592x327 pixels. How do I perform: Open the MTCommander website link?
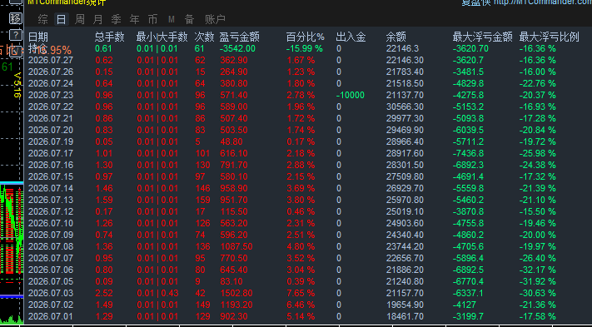tap(543, 2)
